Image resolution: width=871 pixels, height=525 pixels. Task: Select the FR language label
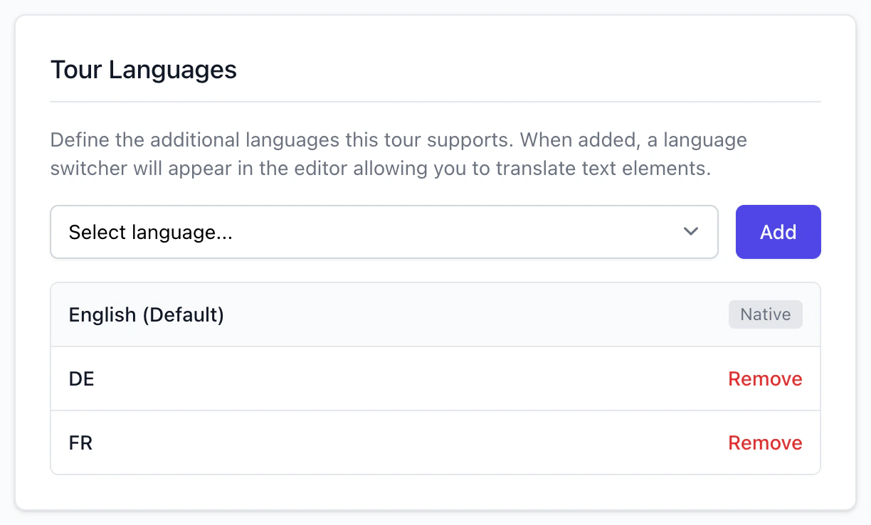pyautogui.click(x=81, y=443)
